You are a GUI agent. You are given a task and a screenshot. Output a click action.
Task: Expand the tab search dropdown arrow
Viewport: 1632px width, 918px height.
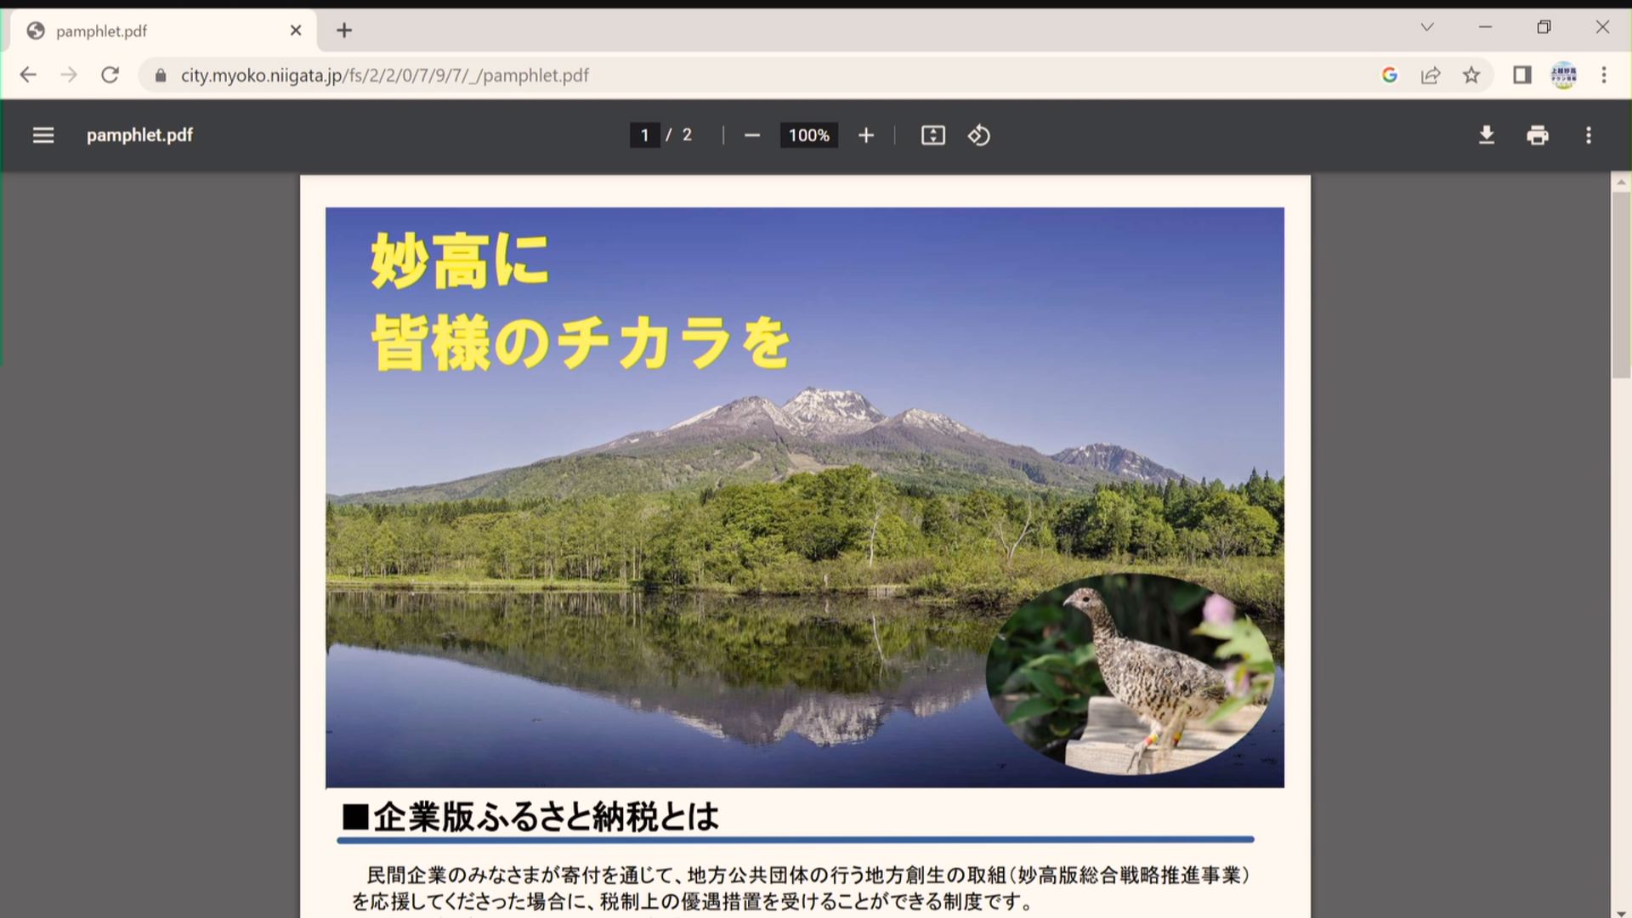click(x=1427, y=27)
